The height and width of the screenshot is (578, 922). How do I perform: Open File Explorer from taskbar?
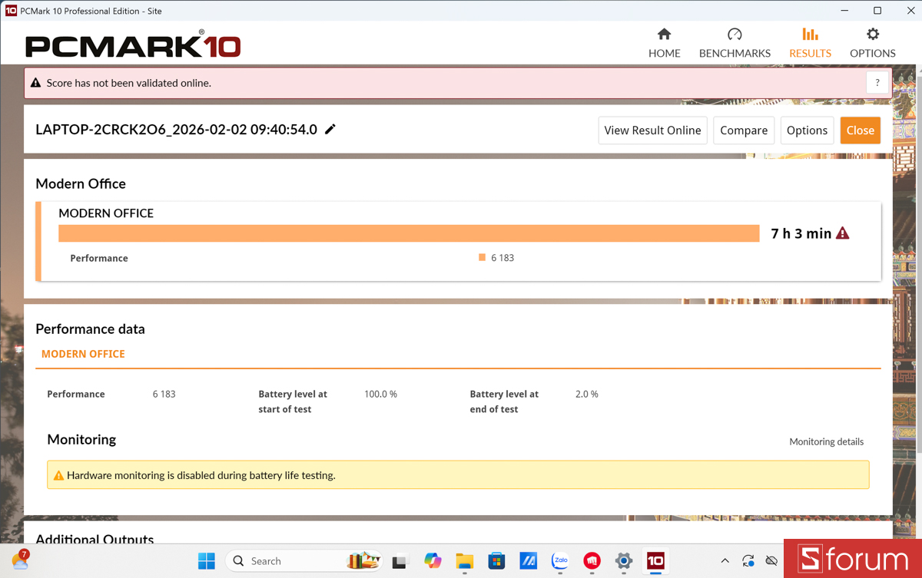(464, 561)
